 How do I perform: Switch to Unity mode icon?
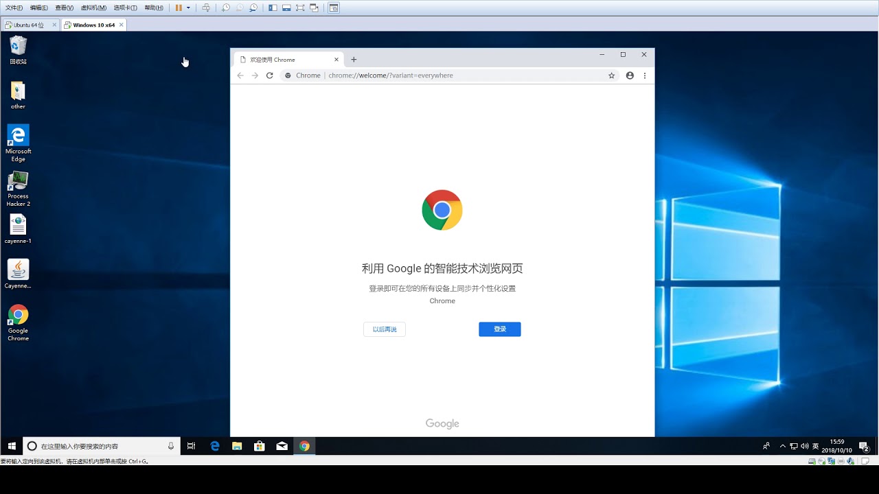tap(315, 8)
